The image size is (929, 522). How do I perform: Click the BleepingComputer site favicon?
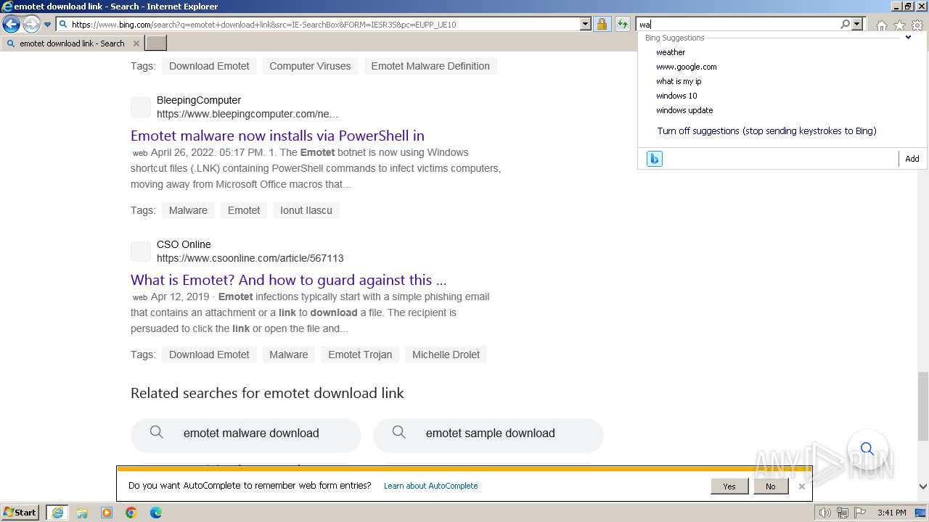141,107
